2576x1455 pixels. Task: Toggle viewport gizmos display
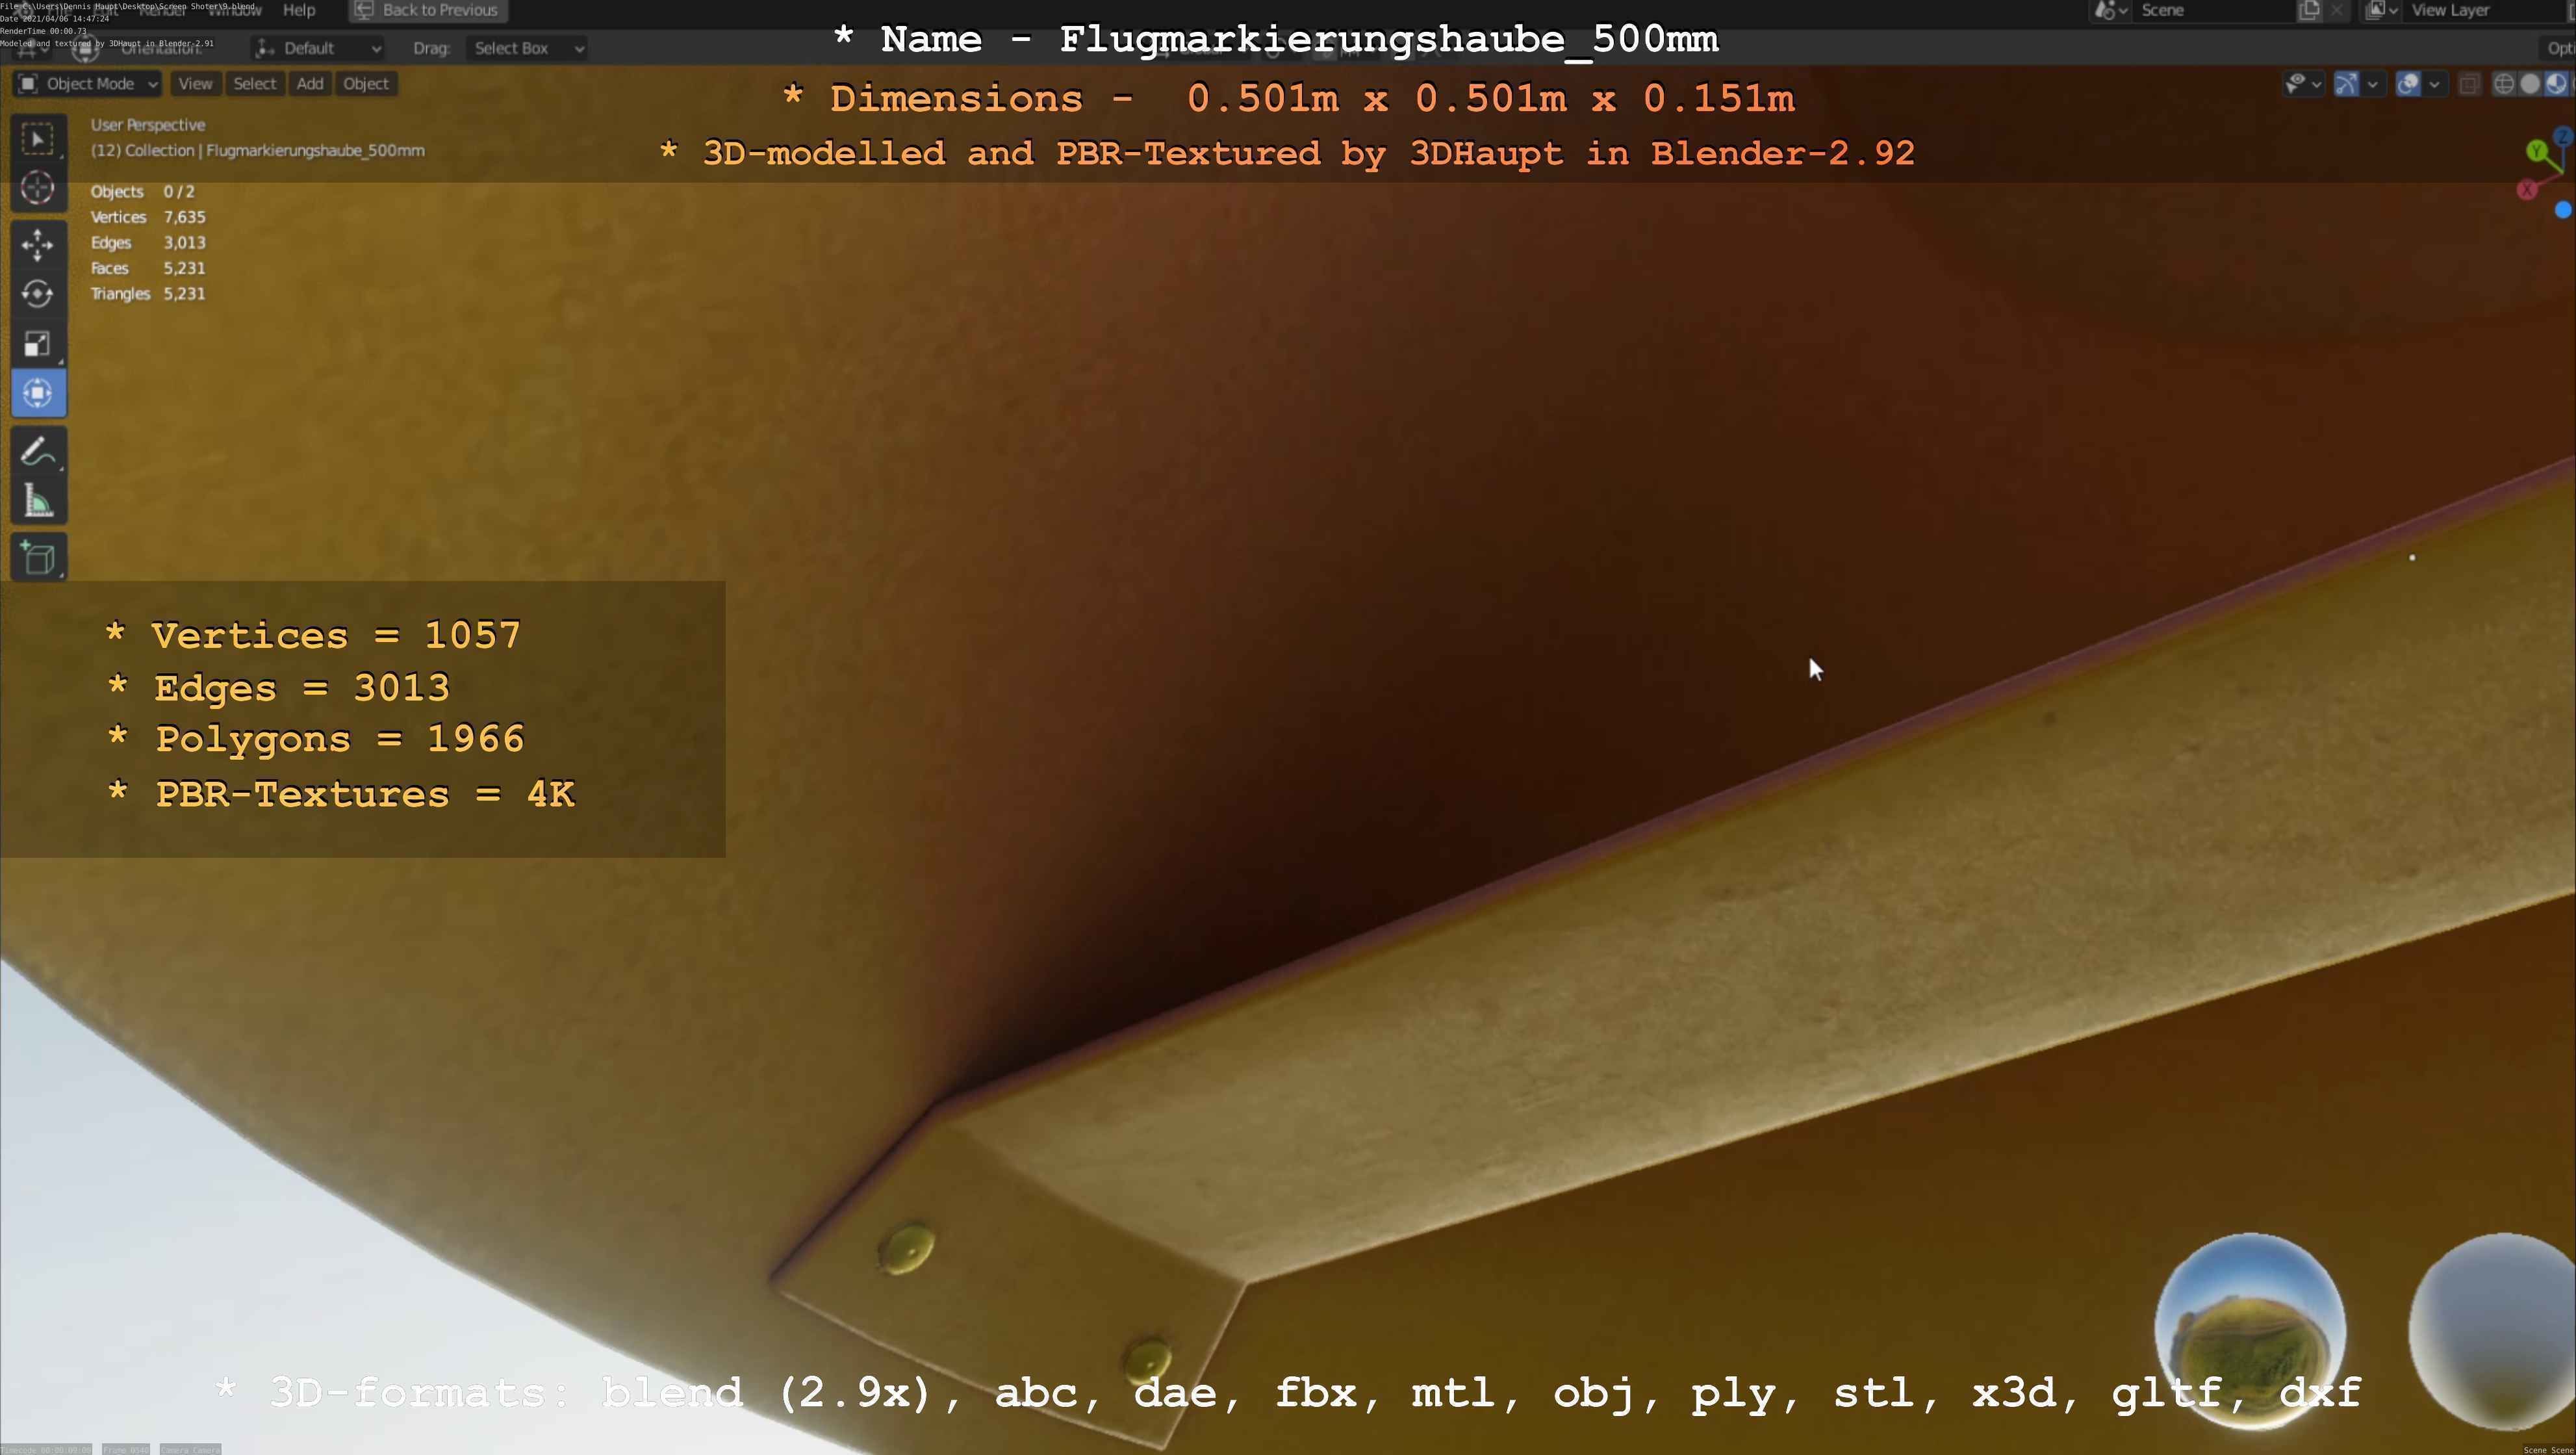(2346, 84)
